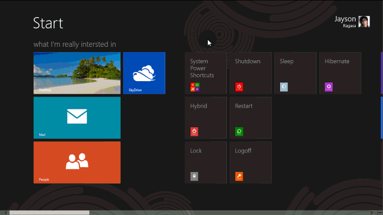Click the Sleep tile's pale blue icon

(x=284, y=87)
